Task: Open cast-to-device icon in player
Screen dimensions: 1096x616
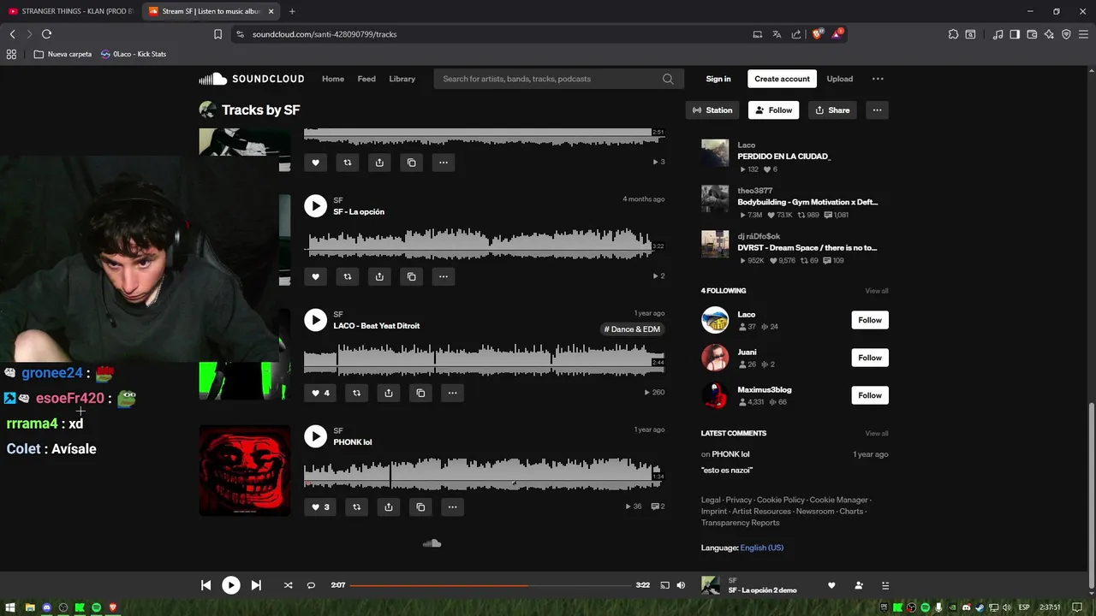Action: coord(664,585)
